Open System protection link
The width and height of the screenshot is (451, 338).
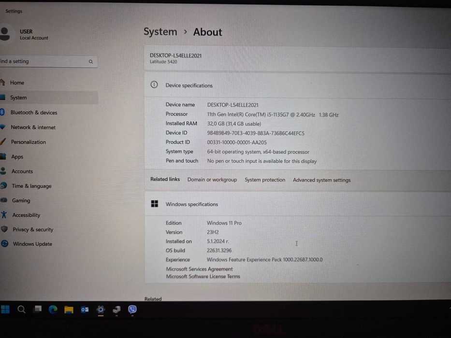point(265,180)
